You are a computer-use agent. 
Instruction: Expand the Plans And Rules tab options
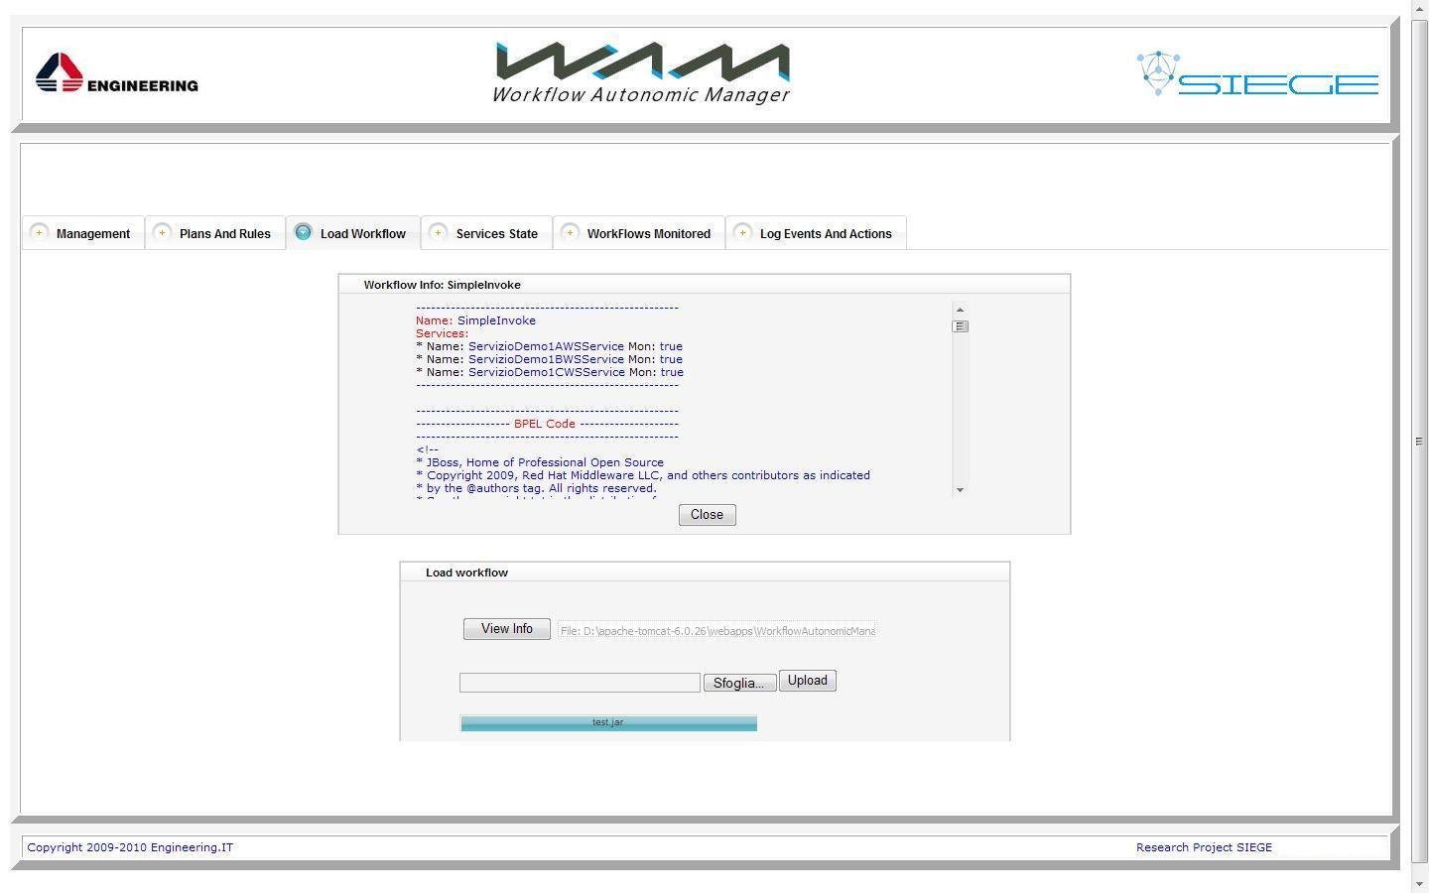pos(161,232)
